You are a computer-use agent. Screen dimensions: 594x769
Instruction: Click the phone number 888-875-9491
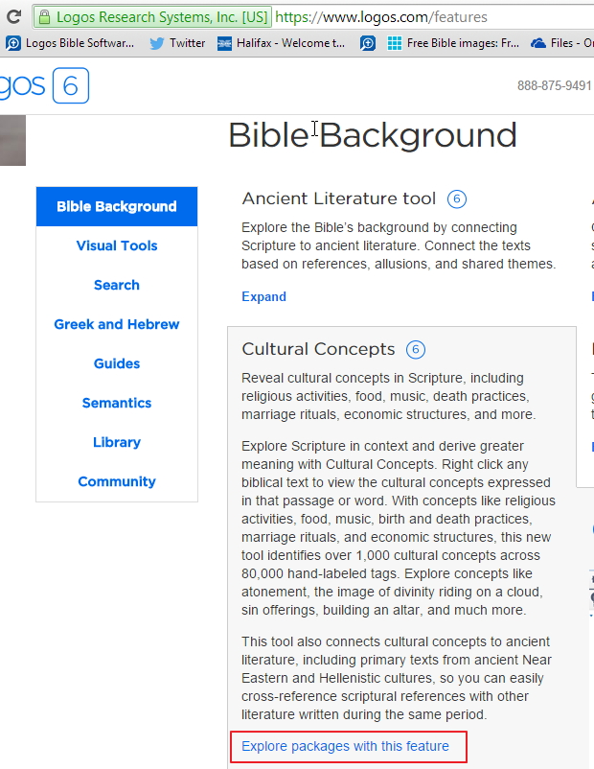point(555,86)
